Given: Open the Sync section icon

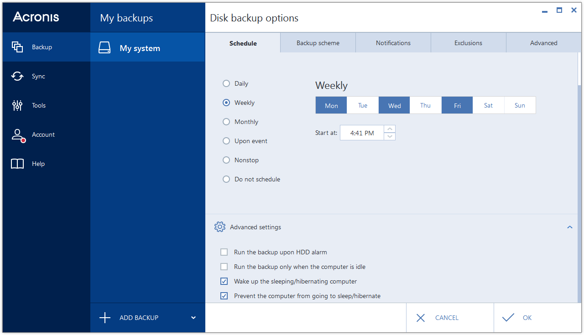Looking at the screenshot, I should tap(17, 76).
